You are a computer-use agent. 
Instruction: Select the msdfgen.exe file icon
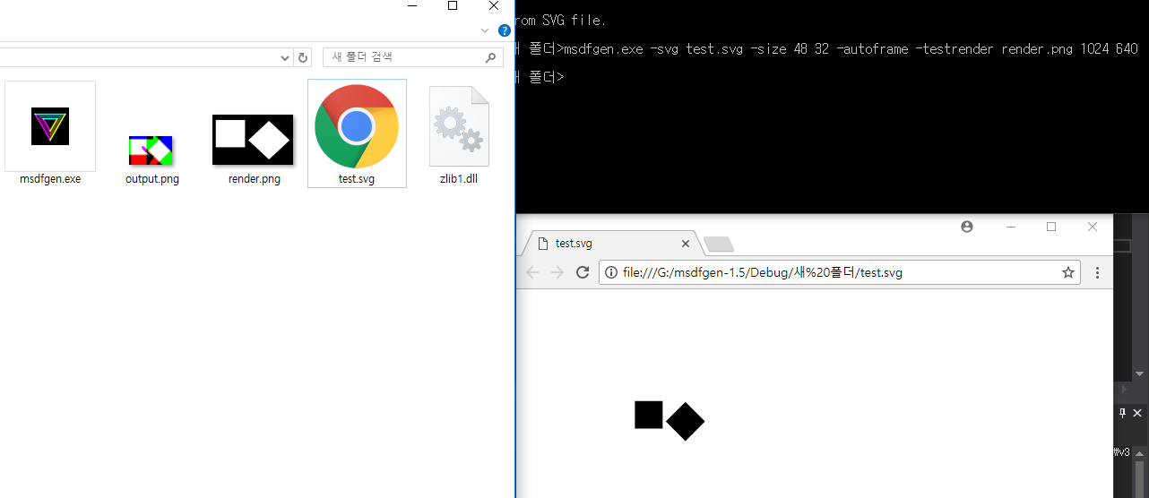click(50, 126)
